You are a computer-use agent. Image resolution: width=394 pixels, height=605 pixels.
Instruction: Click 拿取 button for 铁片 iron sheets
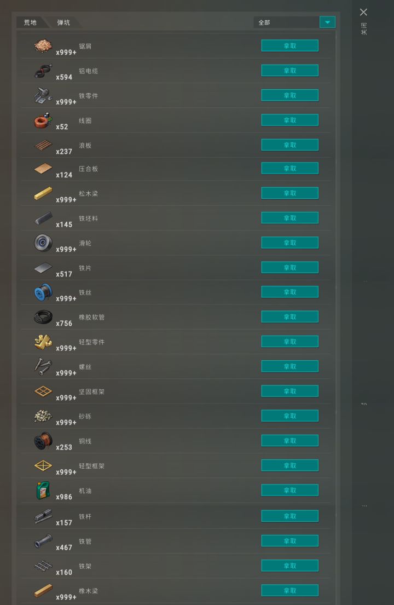coord(290,267)
